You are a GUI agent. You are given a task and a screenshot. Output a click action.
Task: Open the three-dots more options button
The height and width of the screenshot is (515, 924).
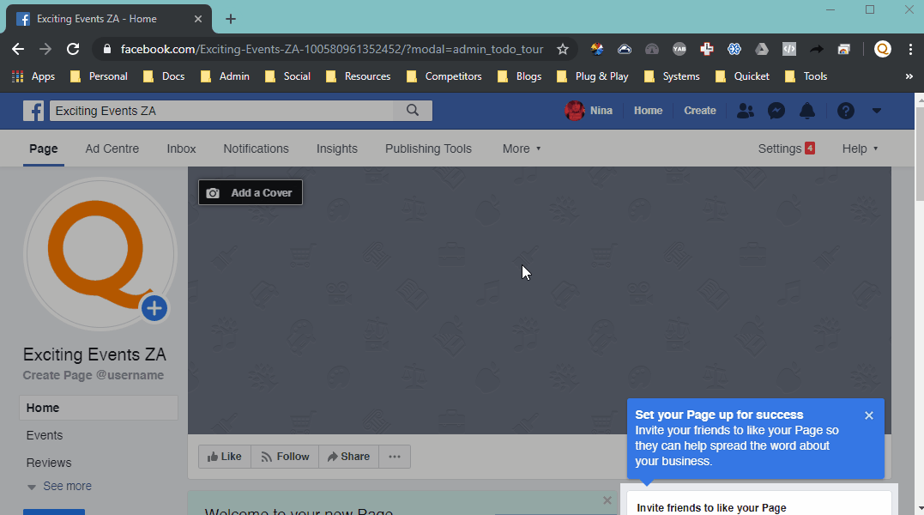pos(395,457)
